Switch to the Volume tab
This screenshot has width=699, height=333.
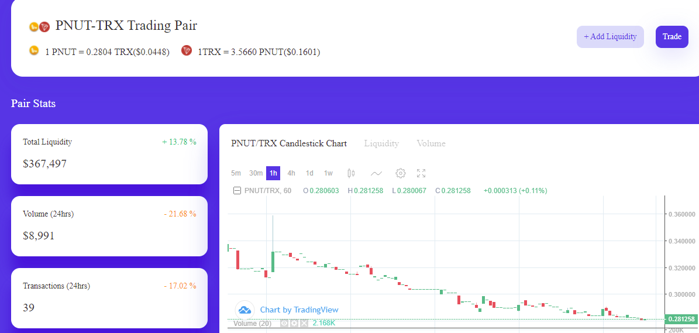click(431, 143)
